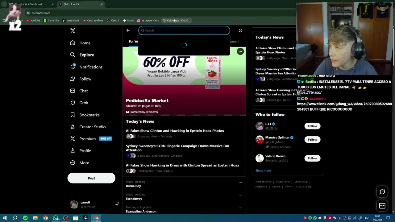Open Privacy Policy link

pos(283,182)
